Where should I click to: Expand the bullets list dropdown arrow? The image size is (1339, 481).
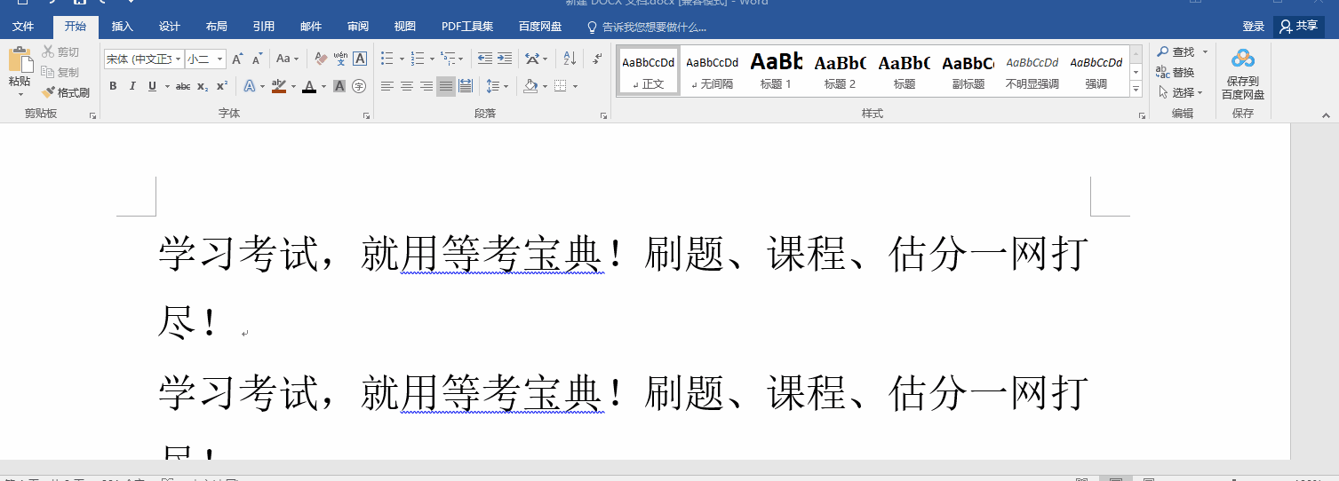[x=402, y=59]
